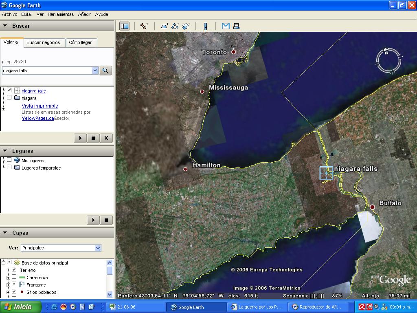
Task: Collapse the Capas panel
Action: [x=5, y=233]
